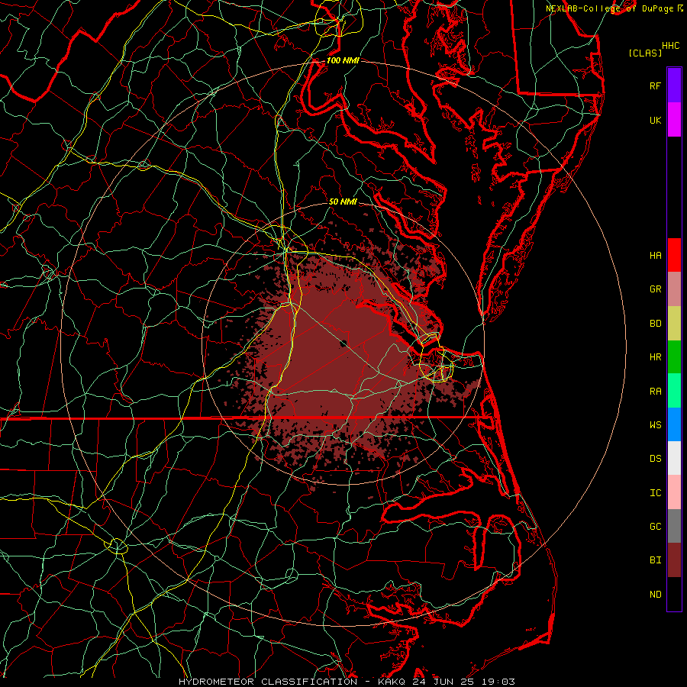
Task: Click the HR green legend swatch
Action: click(x=674, y=357)
